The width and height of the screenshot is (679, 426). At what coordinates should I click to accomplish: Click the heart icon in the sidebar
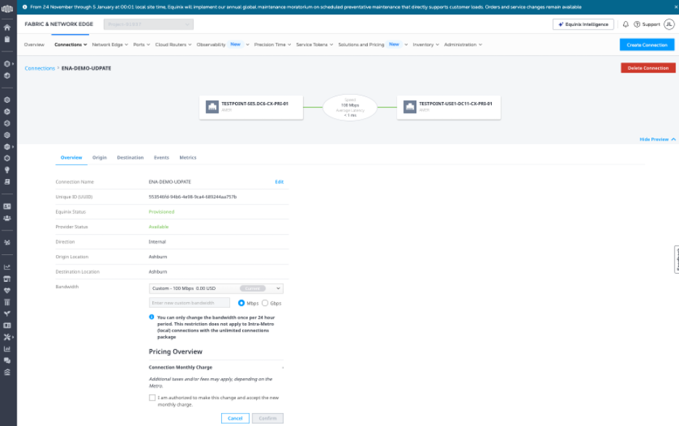pyautogui.click(x=7, y=290)
